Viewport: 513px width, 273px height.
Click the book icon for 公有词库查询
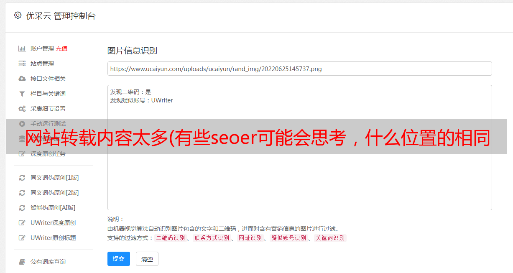pos(22,262)
